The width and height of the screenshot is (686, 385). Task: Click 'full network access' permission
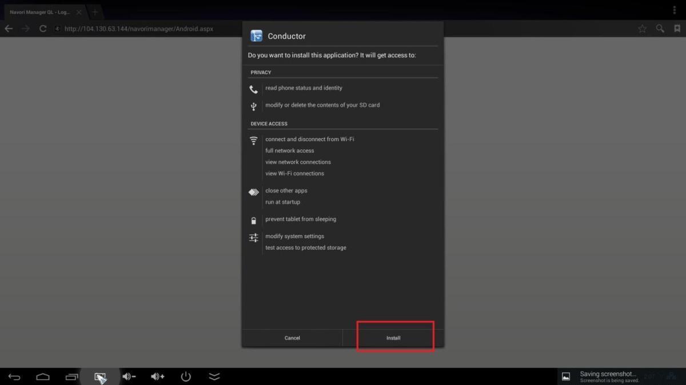coord(289,151)
